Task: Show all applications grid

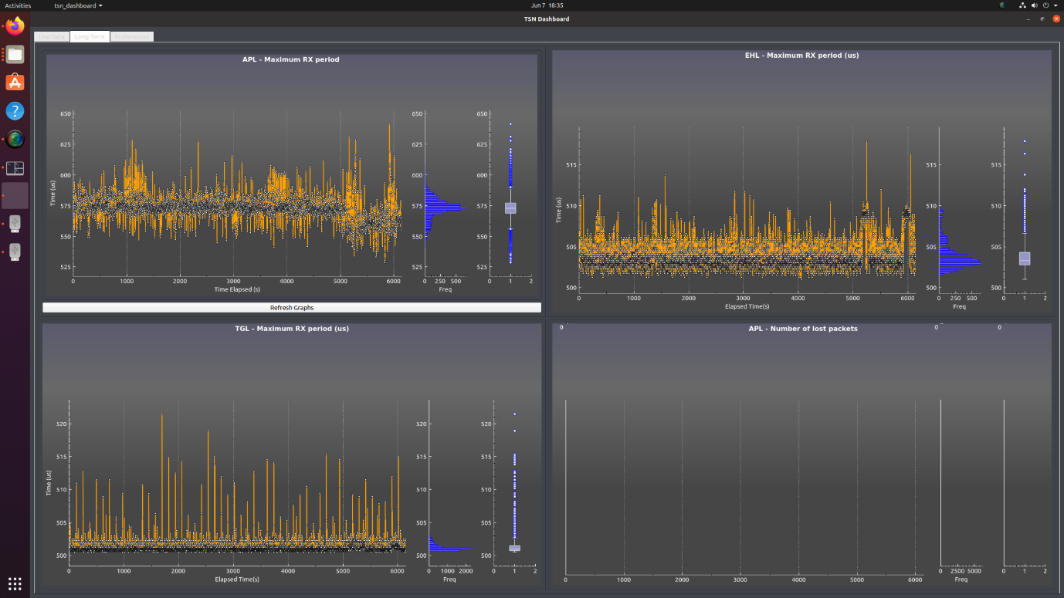Action: [15, 583]
